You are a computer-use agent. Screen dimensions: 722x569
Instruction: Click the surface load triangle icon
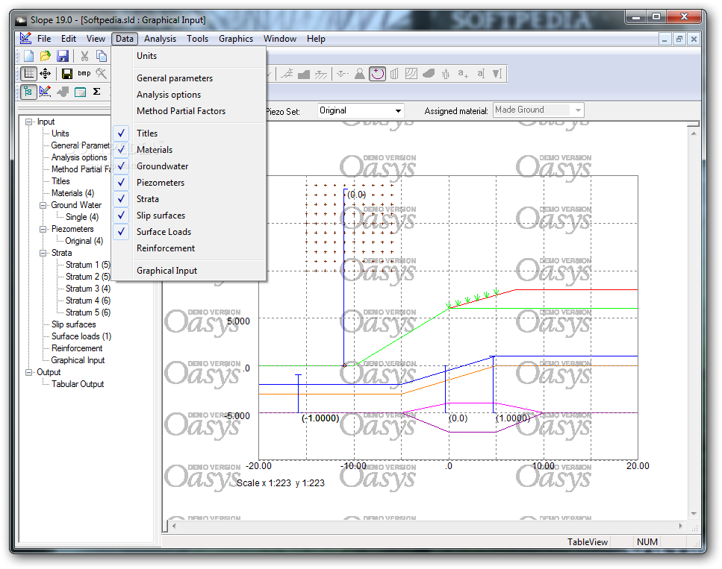click(360, 74)
